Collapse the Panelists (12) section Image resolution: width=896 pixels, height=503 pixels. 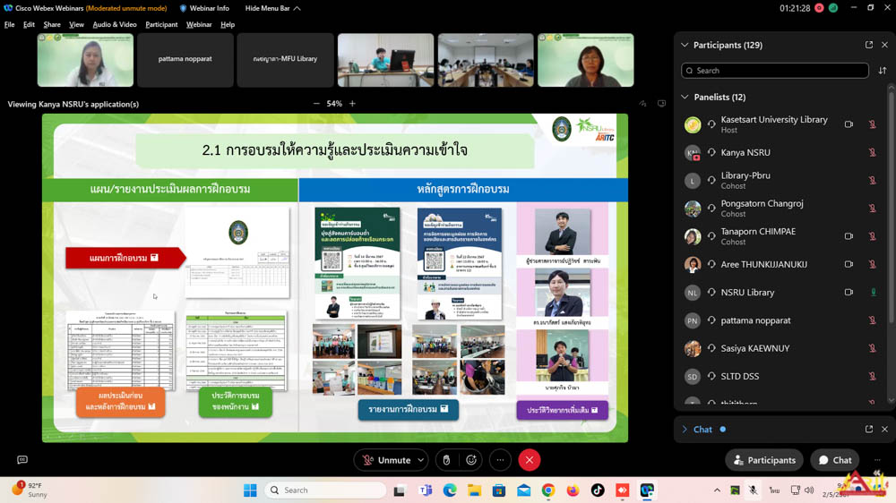click(685, 97)
